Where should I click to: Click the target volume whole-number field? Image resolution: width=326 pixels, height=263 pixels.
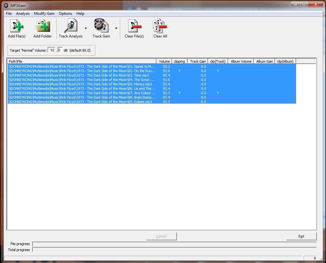click(52, 50)
